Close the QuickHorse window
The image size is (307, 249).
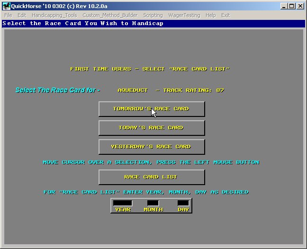click(x=300, y=6)
